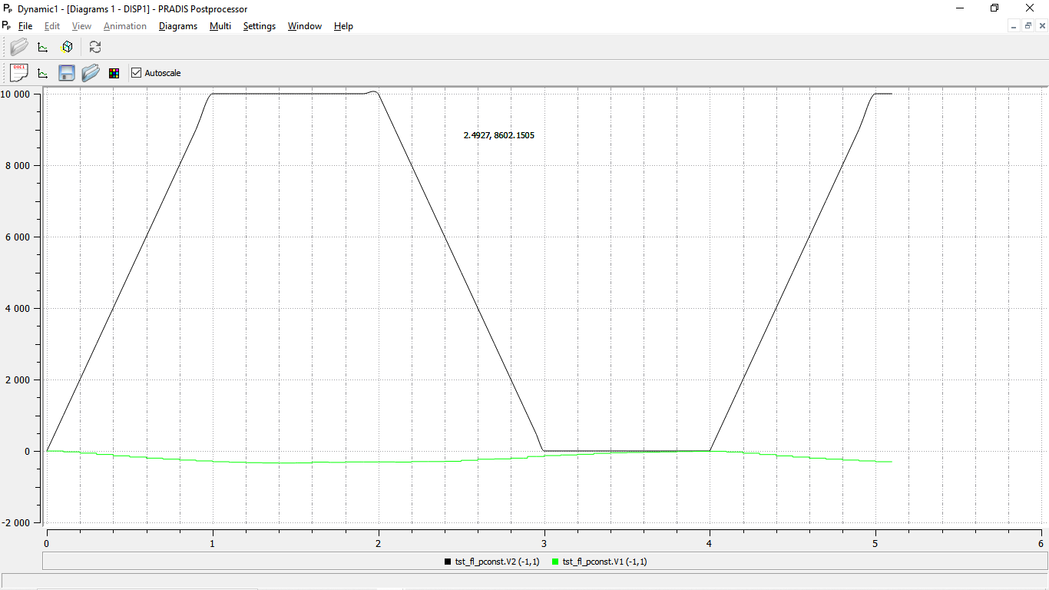The width and height of the screenshot is (1049, 590).
Task: Uncheck the Autoscale checkbox
Action: pyautogui.click(x=137, y=73)
